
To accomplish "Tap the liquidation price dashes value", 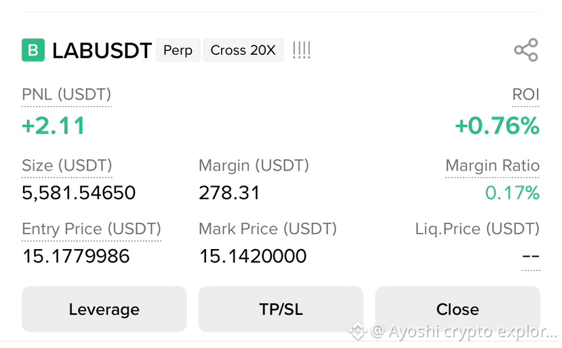I will (x=531, y=257).
